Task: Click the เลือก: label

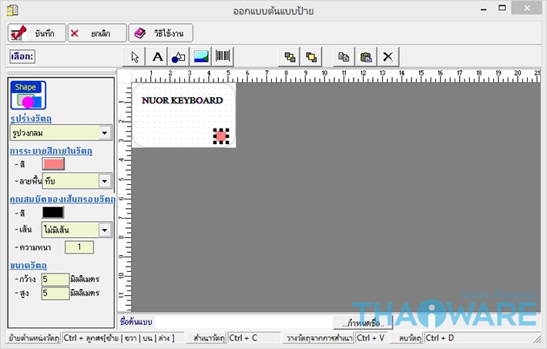Action: pyautogui.click(x=22, y=56)
